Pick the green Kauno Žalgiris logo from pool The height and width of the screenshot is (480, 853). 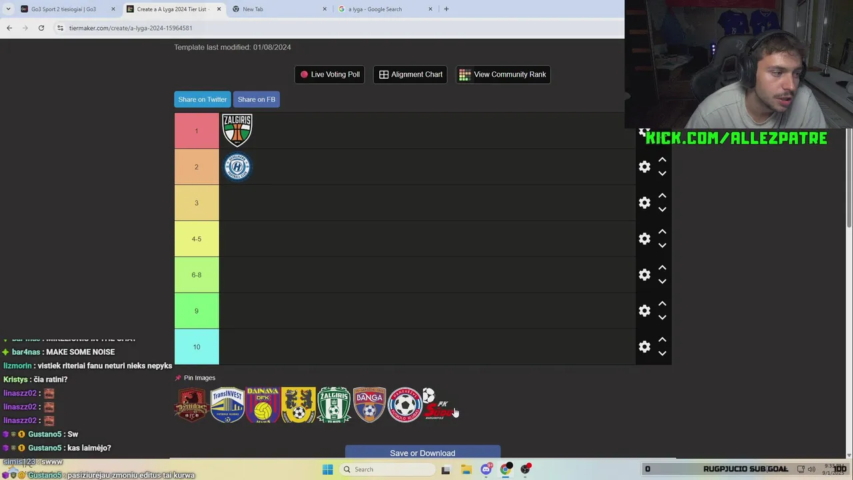tap(334, 405)
